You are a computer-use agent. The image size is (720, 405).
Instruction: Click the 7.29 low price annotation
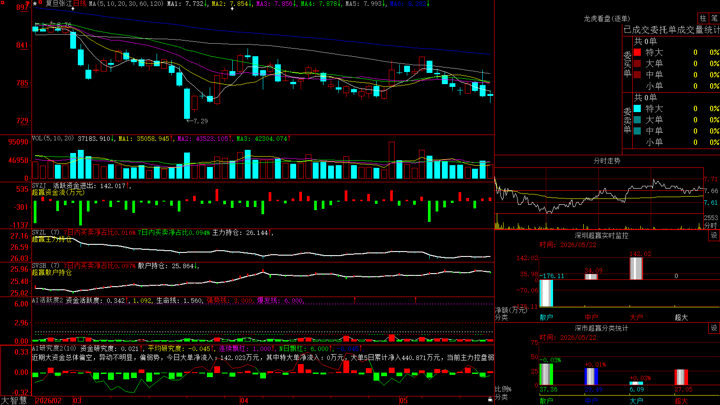coord(200,121)
